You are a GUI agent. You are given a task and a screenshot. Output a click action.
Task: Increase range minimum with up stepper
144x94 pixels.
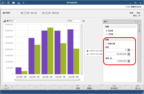(x=129, y=49)
